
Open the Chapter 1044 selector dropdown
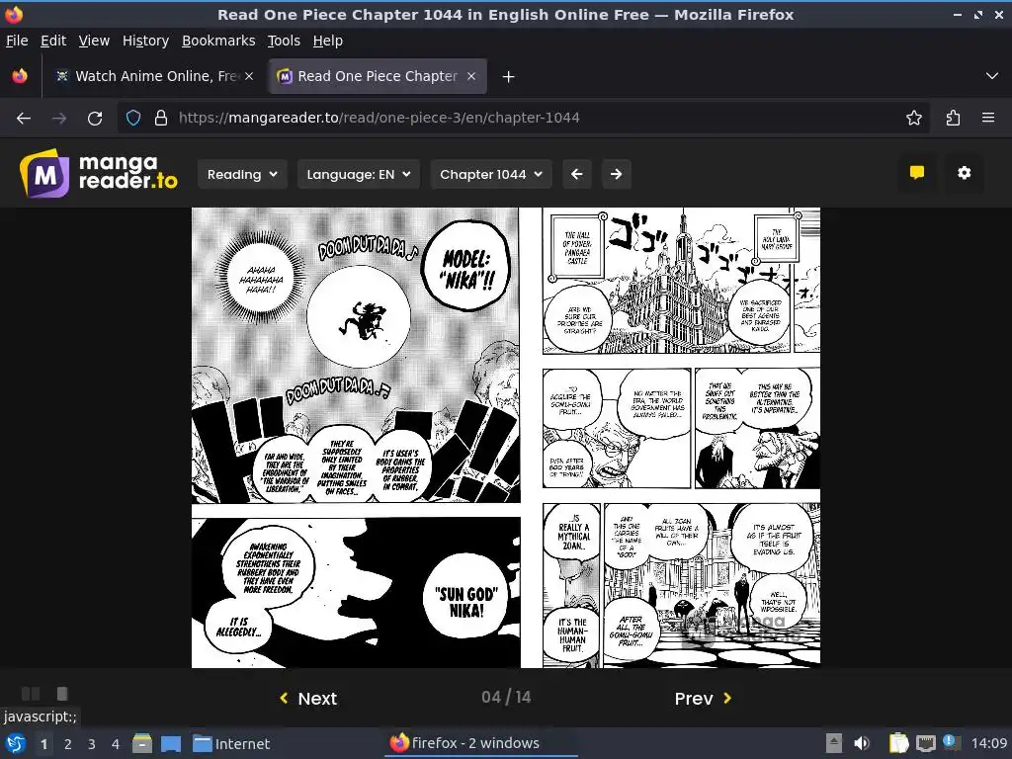tap(491, 174)
